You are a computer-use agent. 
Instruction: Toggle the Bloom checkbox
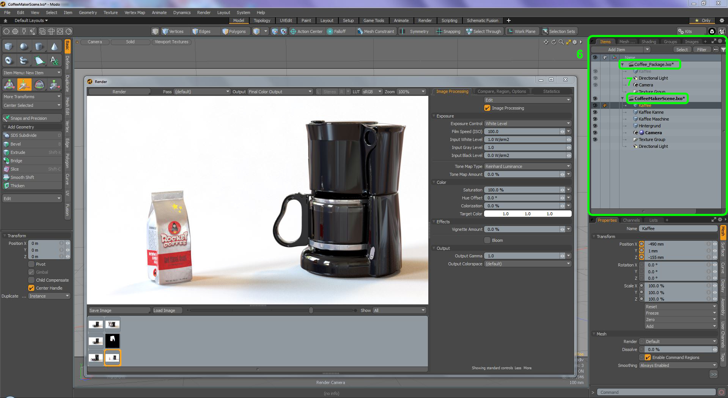click(487, 240)
